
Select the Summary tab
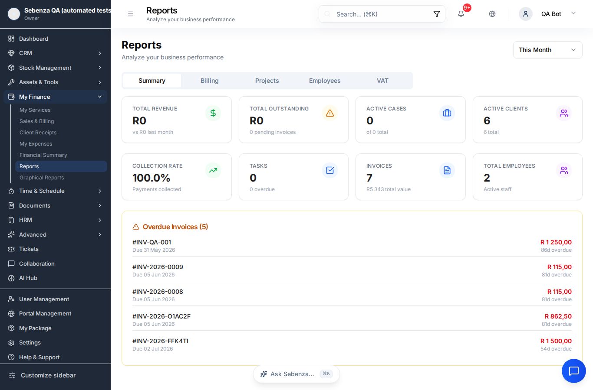click(x=152, y=81)
